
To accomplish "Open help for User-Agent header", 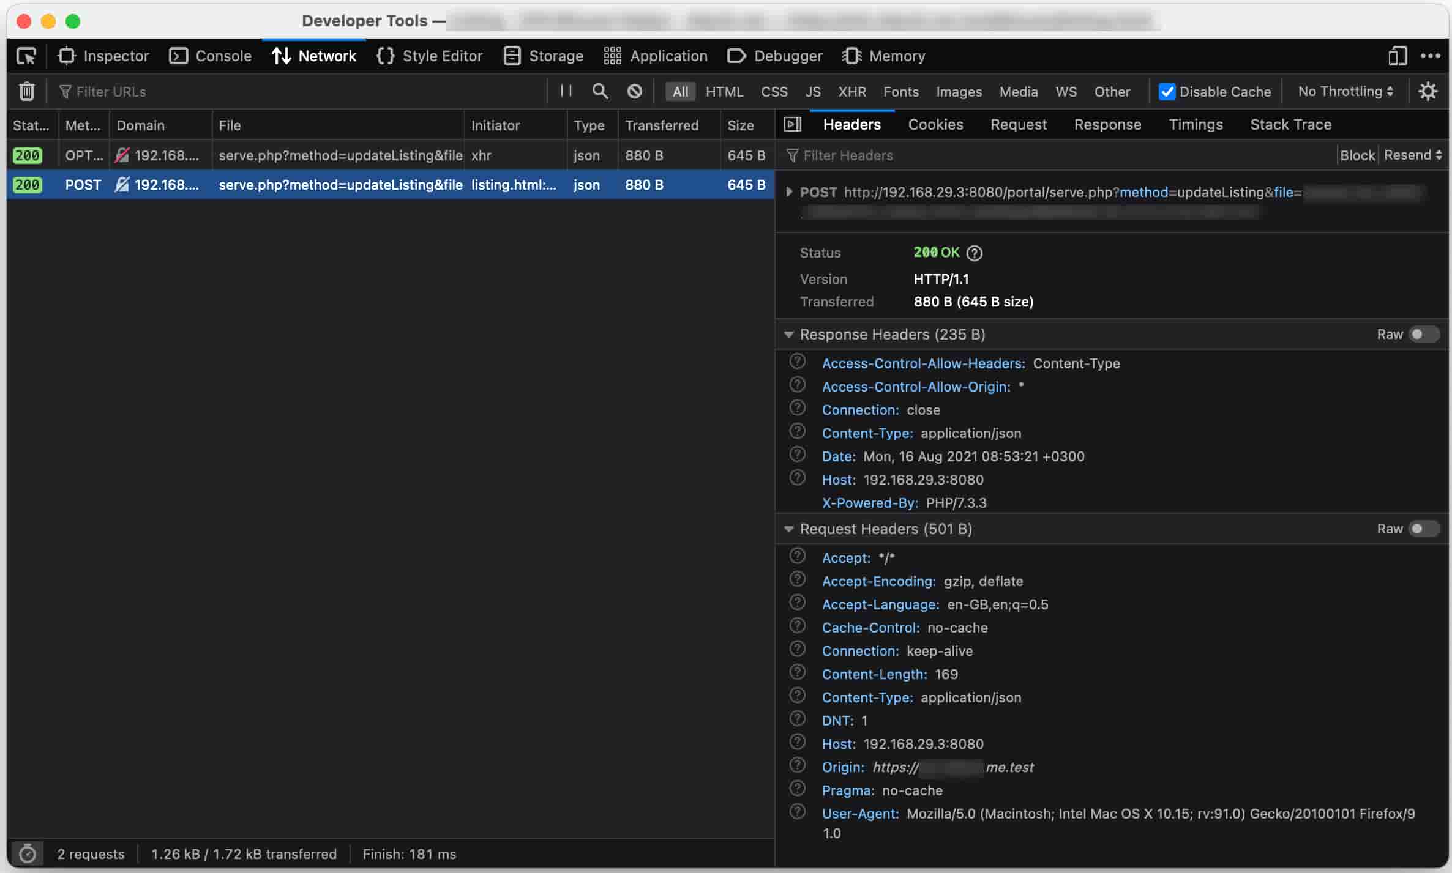I will (x=797, y=812).
